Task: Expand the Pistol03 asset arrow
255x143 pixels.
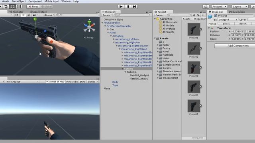Action: tap(200, 67)
